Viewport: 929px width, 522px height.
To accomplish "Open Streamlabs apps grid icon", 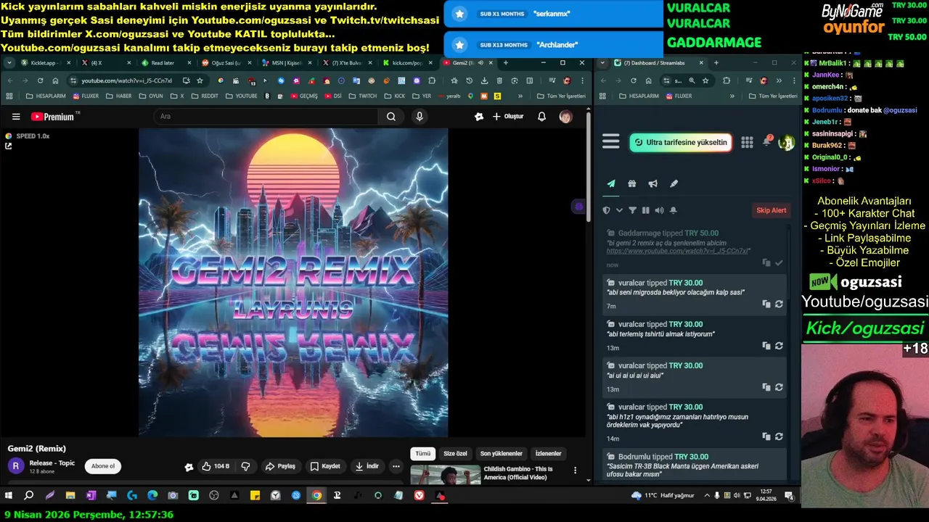I will coord(747,142).
